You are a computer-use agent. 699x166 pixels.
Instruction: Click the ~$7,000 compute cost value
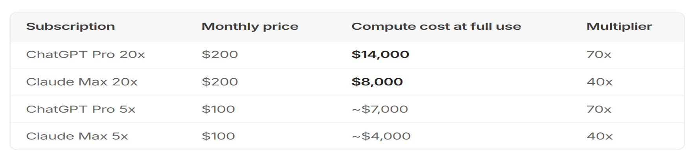(380, 109)
